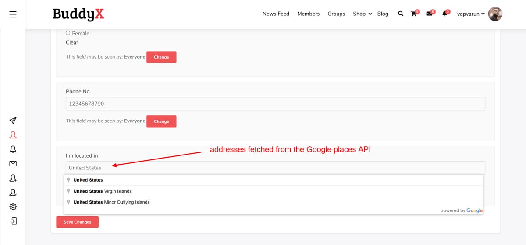The width and height of the screenshot is (526, 245).
Task: Open the Groups menu item
Action: coord(336,14)
